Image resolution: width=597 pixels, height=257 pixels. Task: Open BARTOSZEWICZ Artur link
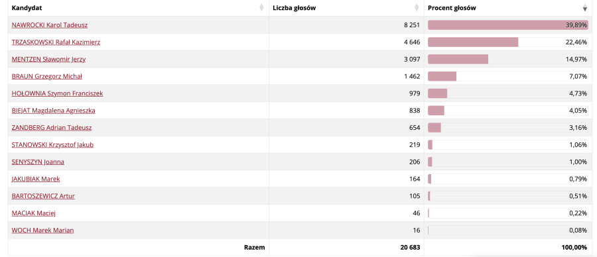43,196
